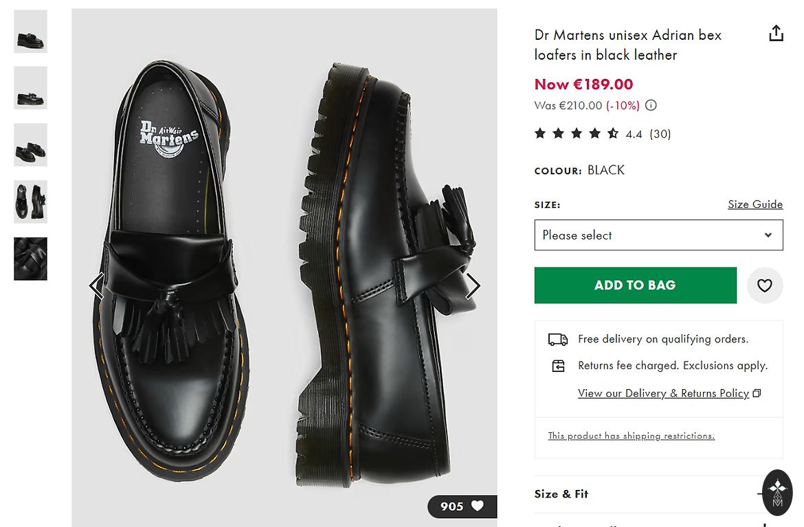Screen dimensions: 804x527
Task: Open price info icon next to discount
Action: [651, 106]
